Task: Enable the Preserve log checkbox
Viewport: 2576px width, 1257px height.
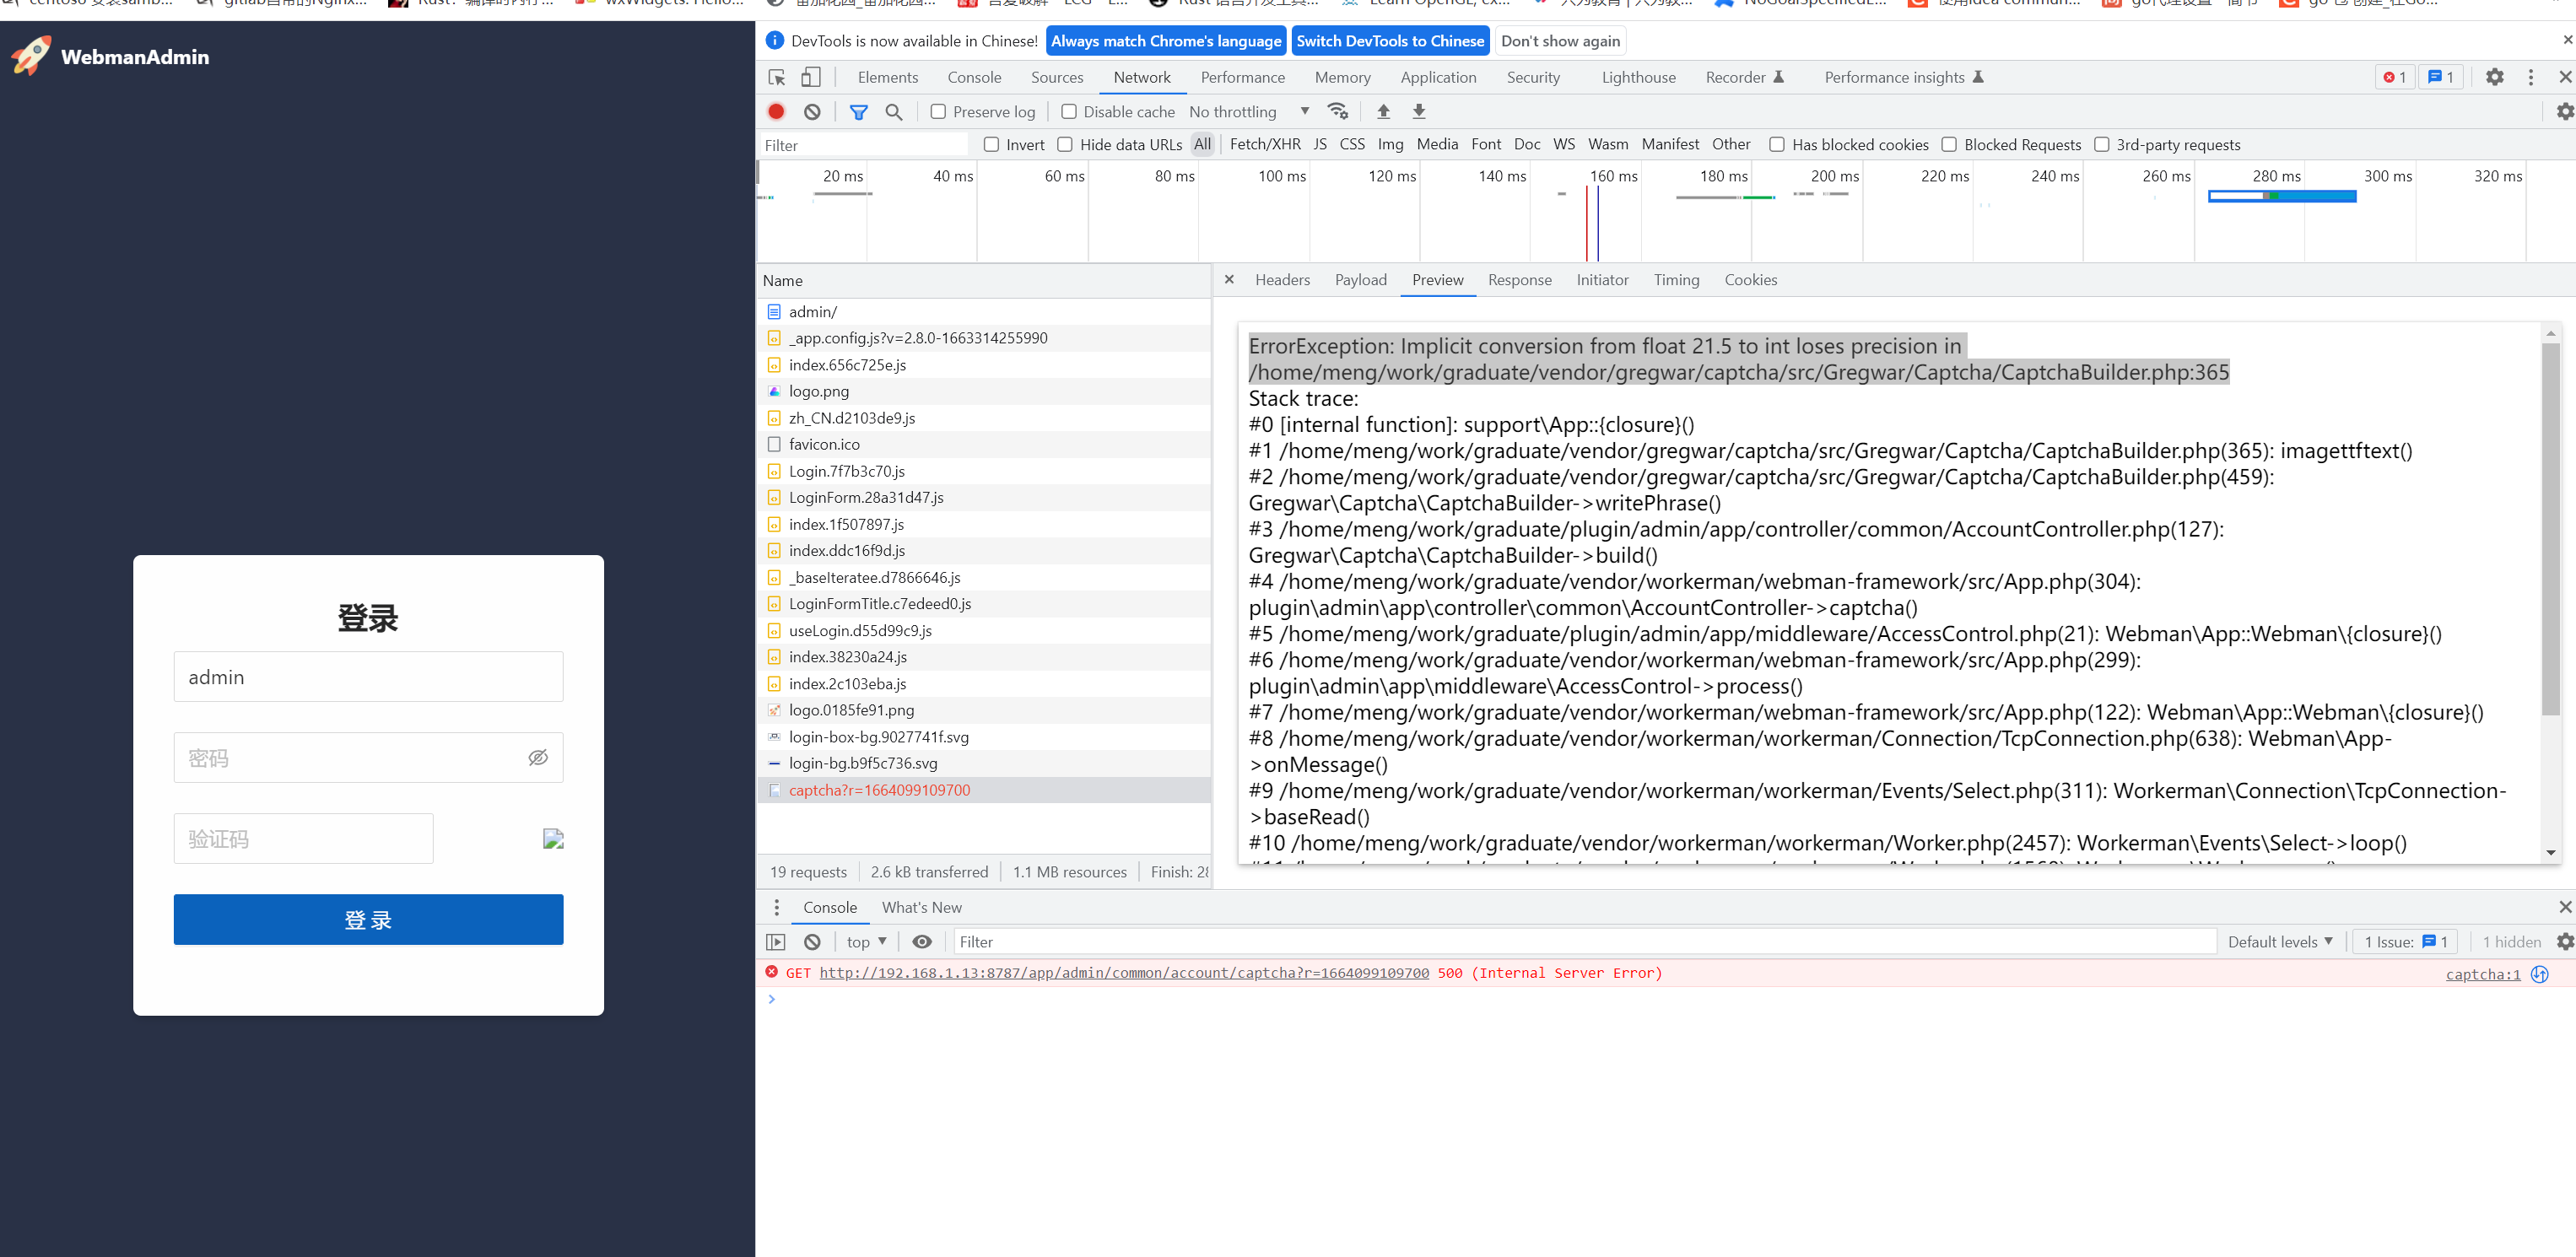Action: [x=937, y=111]
